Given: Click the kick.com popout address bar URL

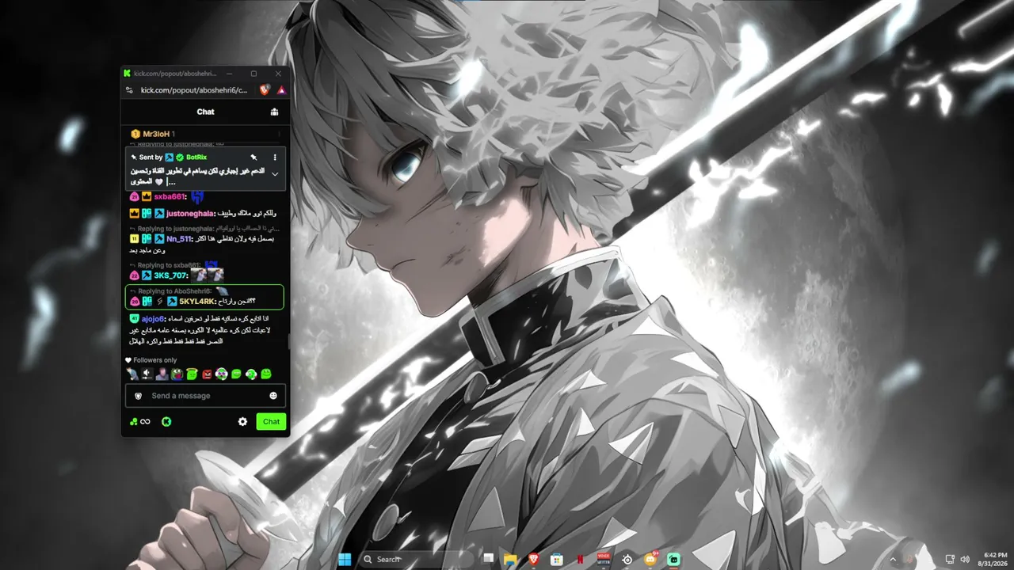Looking at the screenshot, I should pyautogui.click(x=194, y=90).
